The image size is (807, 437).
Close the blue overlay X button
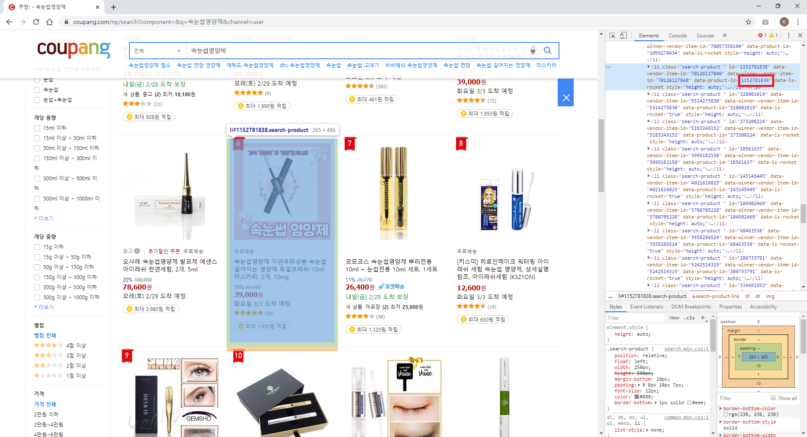click(566, 97)
